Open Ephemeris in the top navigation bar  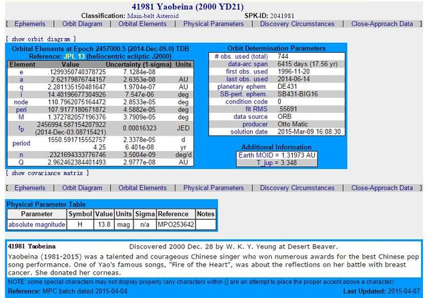(x=29, y=23)
